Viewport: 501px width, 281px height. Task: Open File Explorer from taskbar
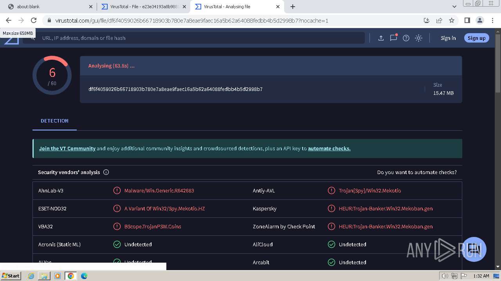tap(44, 276)
